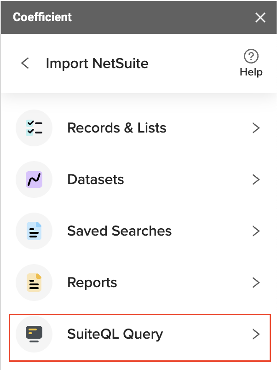Click the Datasets purple chart icon
This screenshot has width=277, height=370.
(x=34, y=179)
